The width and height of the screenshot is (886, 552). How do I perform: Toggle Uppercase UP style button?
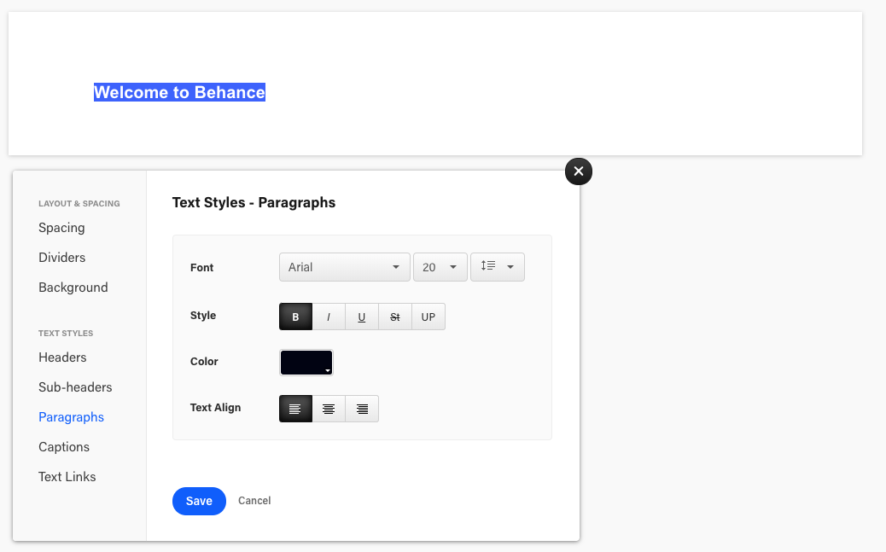click(x=428, y=317)
